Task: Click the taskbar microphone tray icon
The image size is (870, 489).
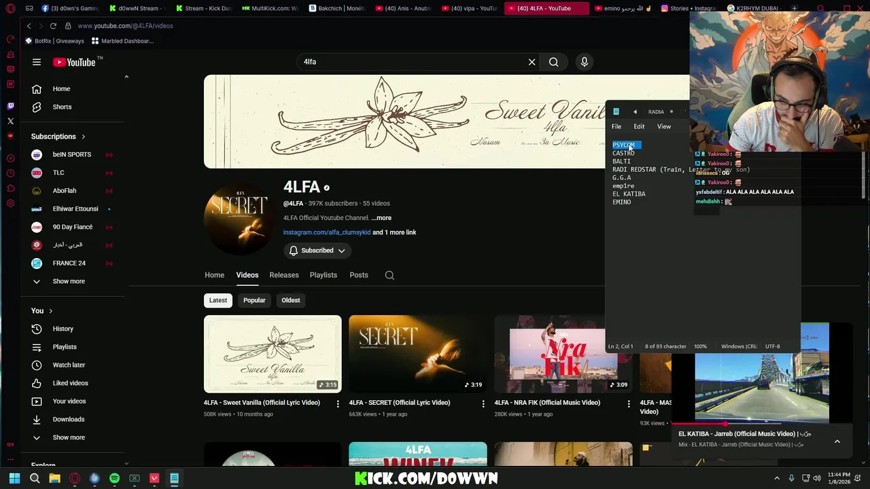Action: 791,478
